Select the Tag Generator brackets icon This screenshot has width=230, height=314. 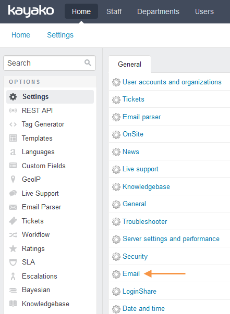click(x=13, y=124)
